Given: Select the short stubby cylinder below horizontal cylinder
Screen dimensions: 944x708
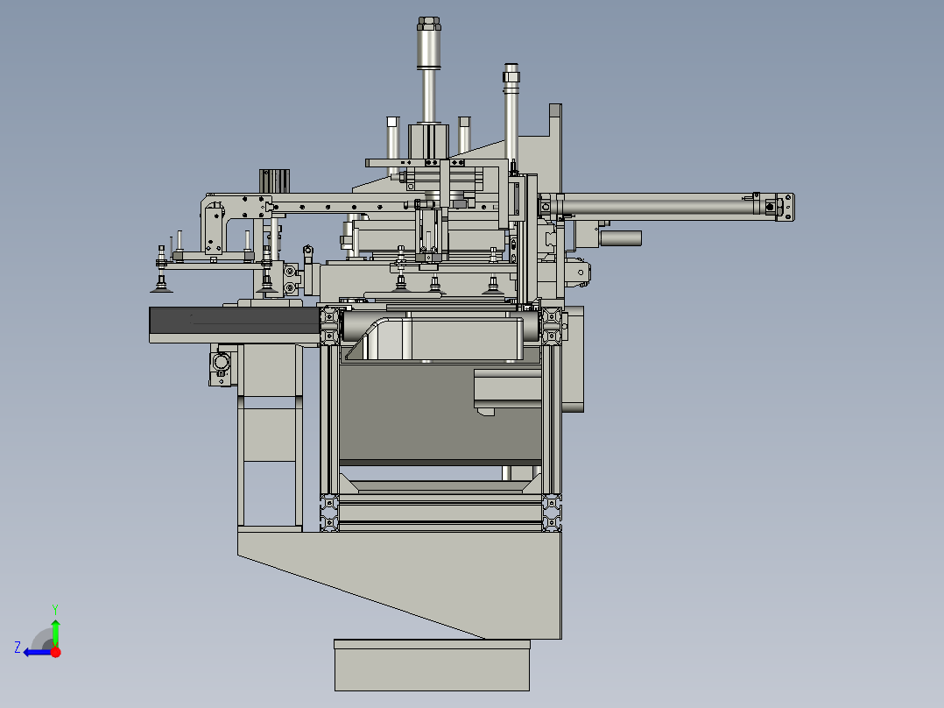Looking at the screenshot, I should [621, 238].
